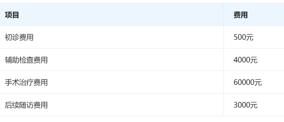Select the 后续随访费用 row label
Viewport: 284px width, 122px height.
tap(26, 105)
